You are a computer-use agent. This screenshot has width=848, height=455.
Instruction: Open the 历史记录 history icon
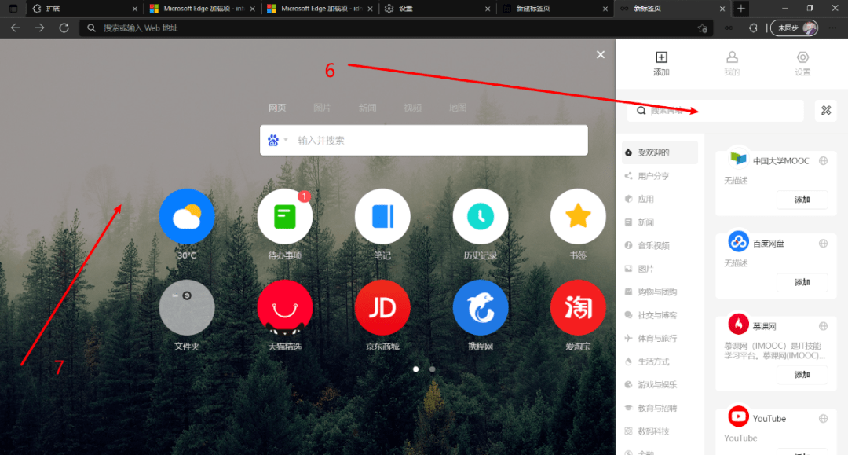pos(481,216)
